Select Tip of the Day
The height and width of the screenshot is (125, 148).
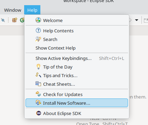77,67
